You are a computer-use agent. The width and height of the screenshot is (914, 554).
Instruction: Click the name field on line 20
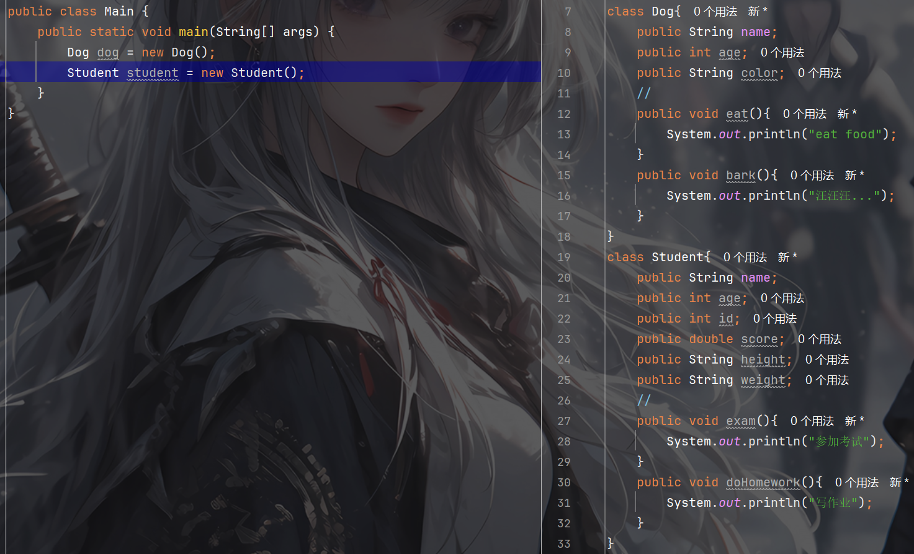click(x=756, y=277)
